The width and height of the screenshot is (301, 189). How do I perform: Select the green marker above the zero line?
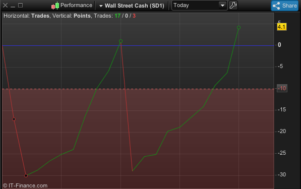coord(121,41)
